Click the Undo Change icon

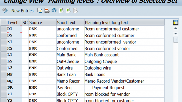[x=54, y=11]
